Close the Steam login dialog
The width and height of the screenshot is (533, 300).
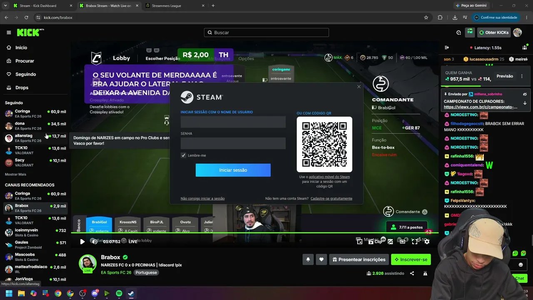click(359, 87)
